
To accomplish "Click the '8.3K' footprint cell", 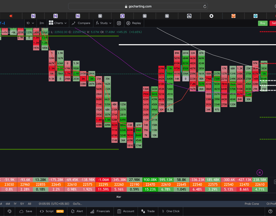I will [170, 109].
